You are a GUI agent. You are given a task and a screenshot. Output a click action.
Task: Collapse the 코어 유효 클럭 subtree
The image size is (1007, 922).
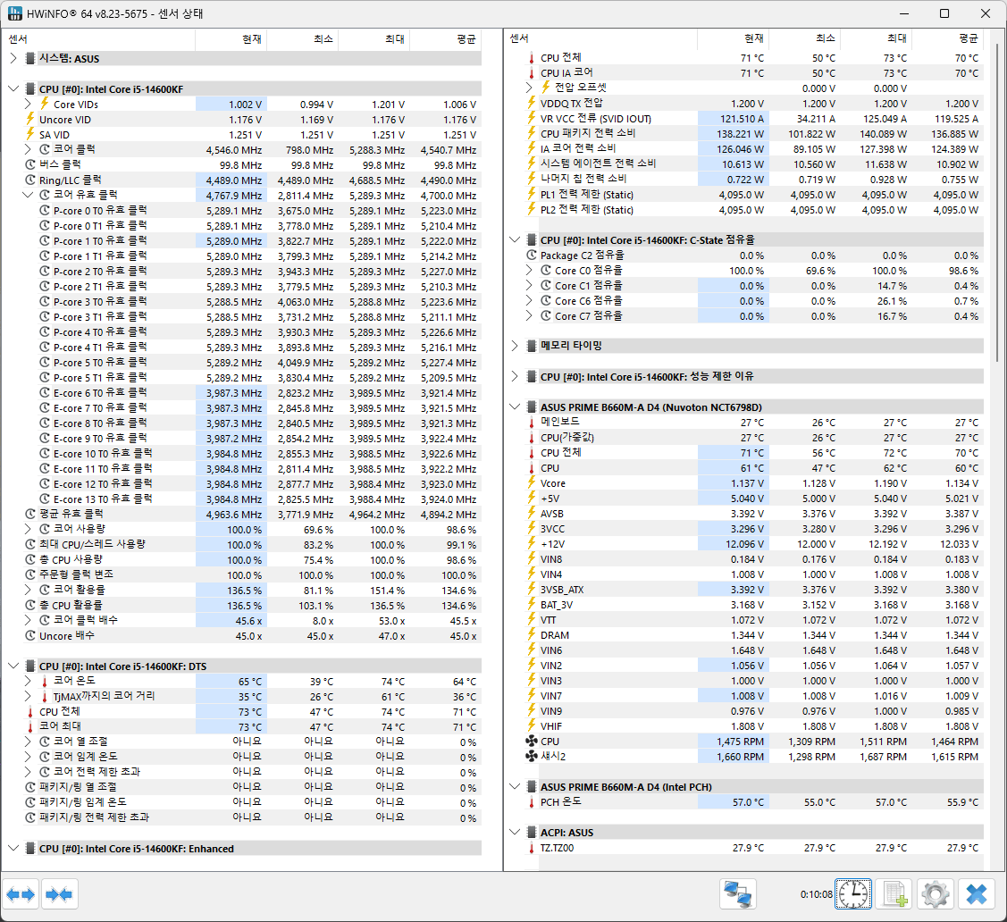28,195
